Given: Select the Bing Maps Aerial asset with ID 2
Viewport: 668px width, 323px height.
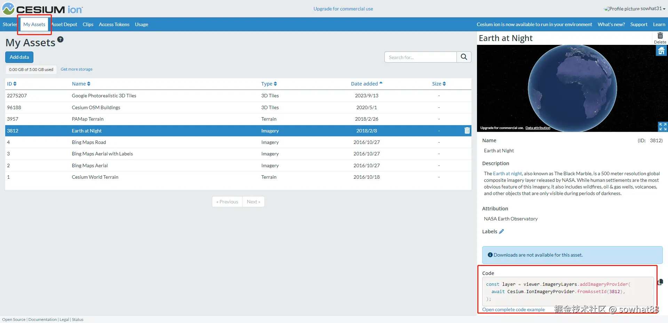Looking at the screenshot, I should pos(238,165).
